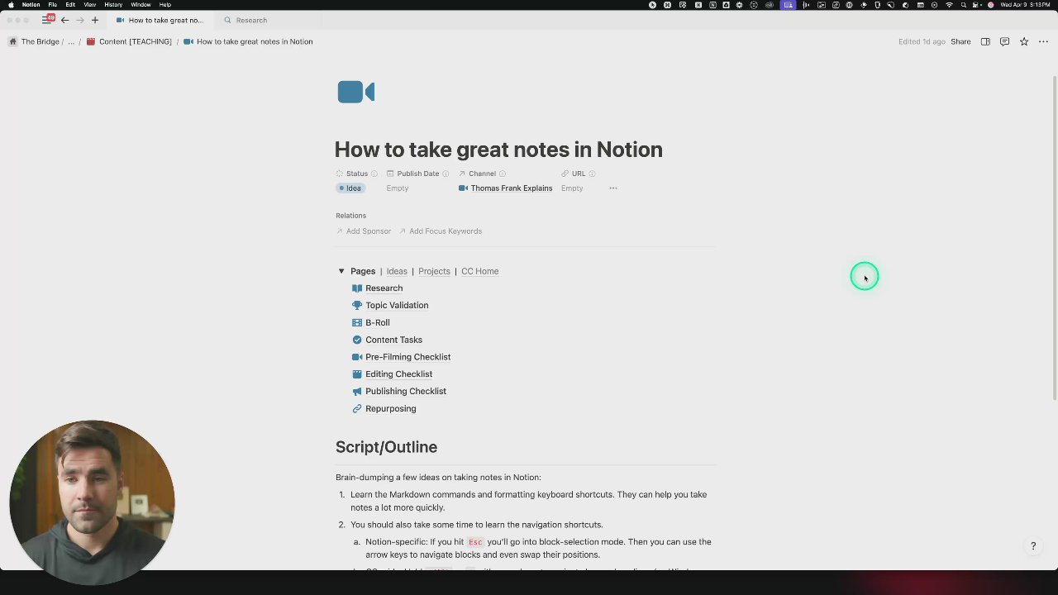Open the comments icon
Screen dimensions: 1058x595
(x=1004, y=41)
